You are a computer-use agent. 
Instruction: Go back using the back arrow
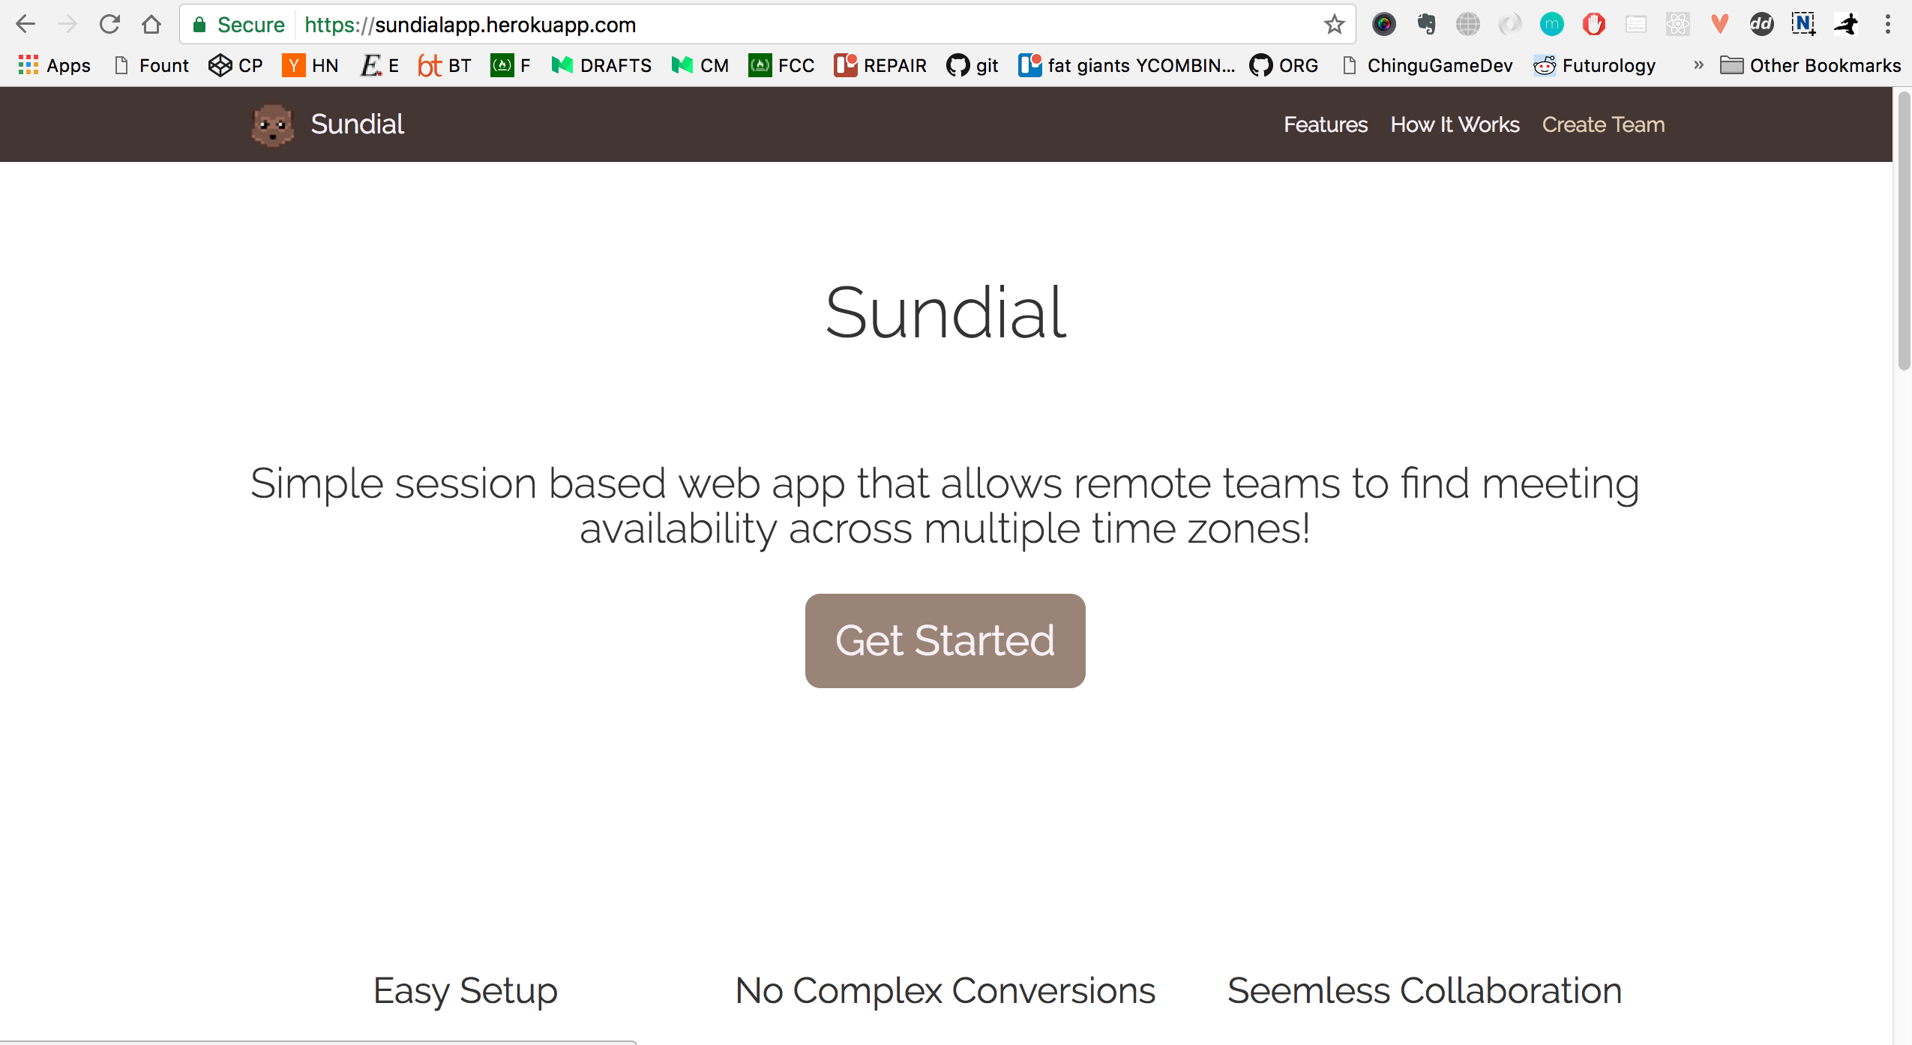[x=25, y=25]
